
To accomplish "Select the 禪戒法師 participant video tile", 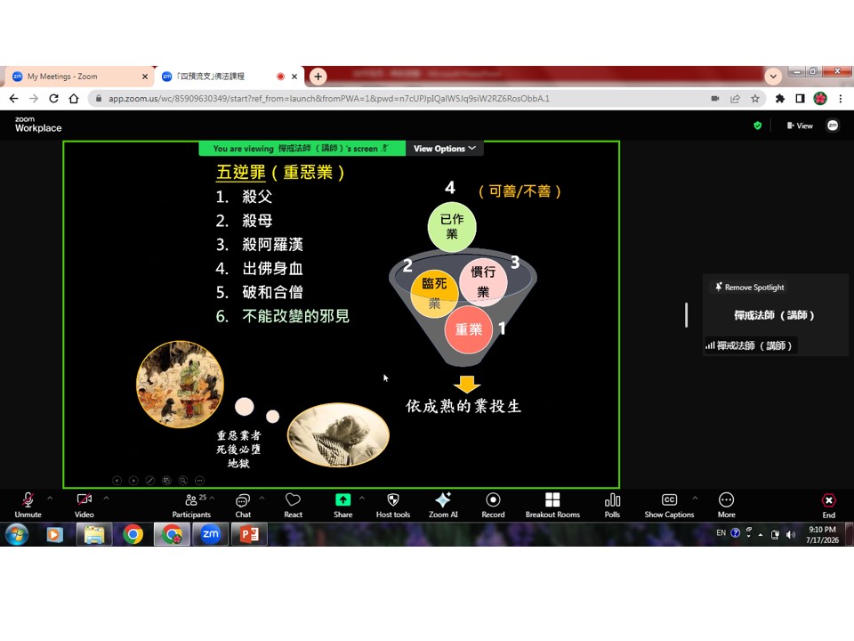I will [774, 315].
